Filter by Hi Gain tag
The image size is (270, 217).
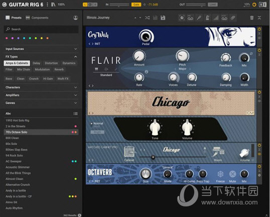tap(48, 78)
